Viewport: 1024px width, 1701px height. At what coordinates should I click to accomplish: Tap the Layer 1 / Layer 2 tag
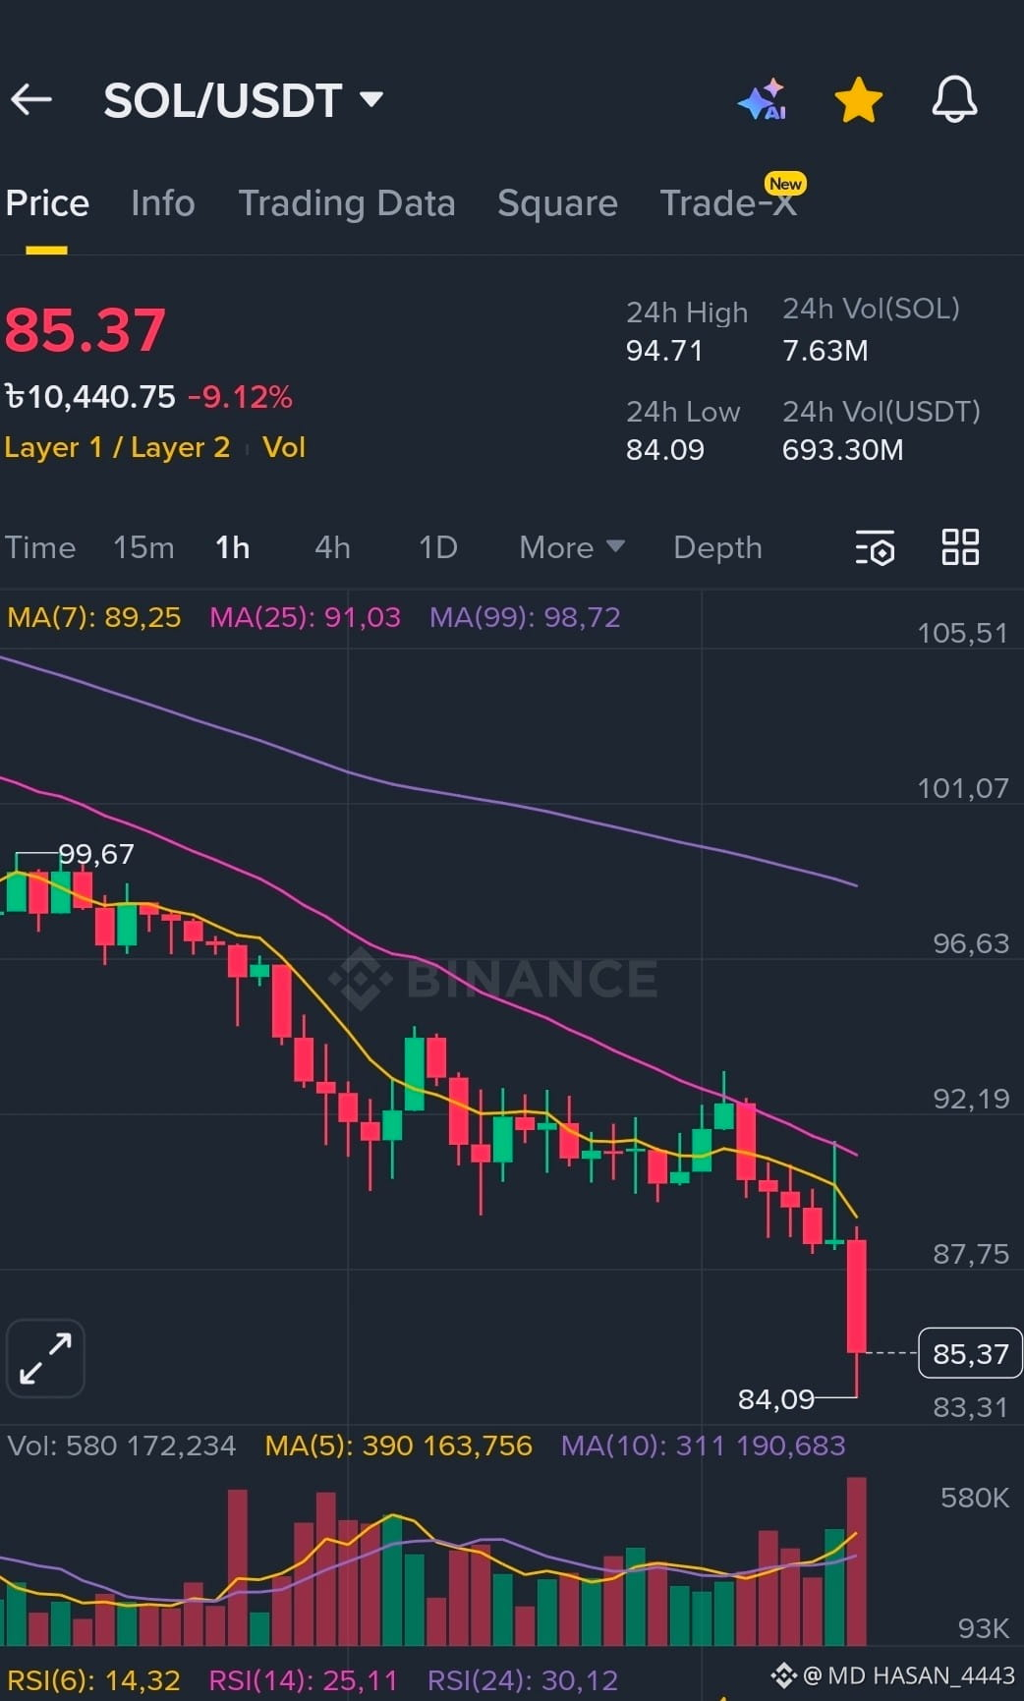(x=117, y=447)
